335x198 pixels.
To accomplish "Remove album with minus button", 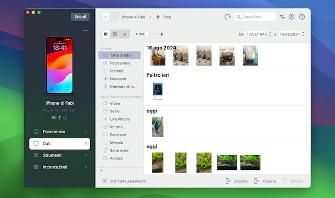I will 109,171.
